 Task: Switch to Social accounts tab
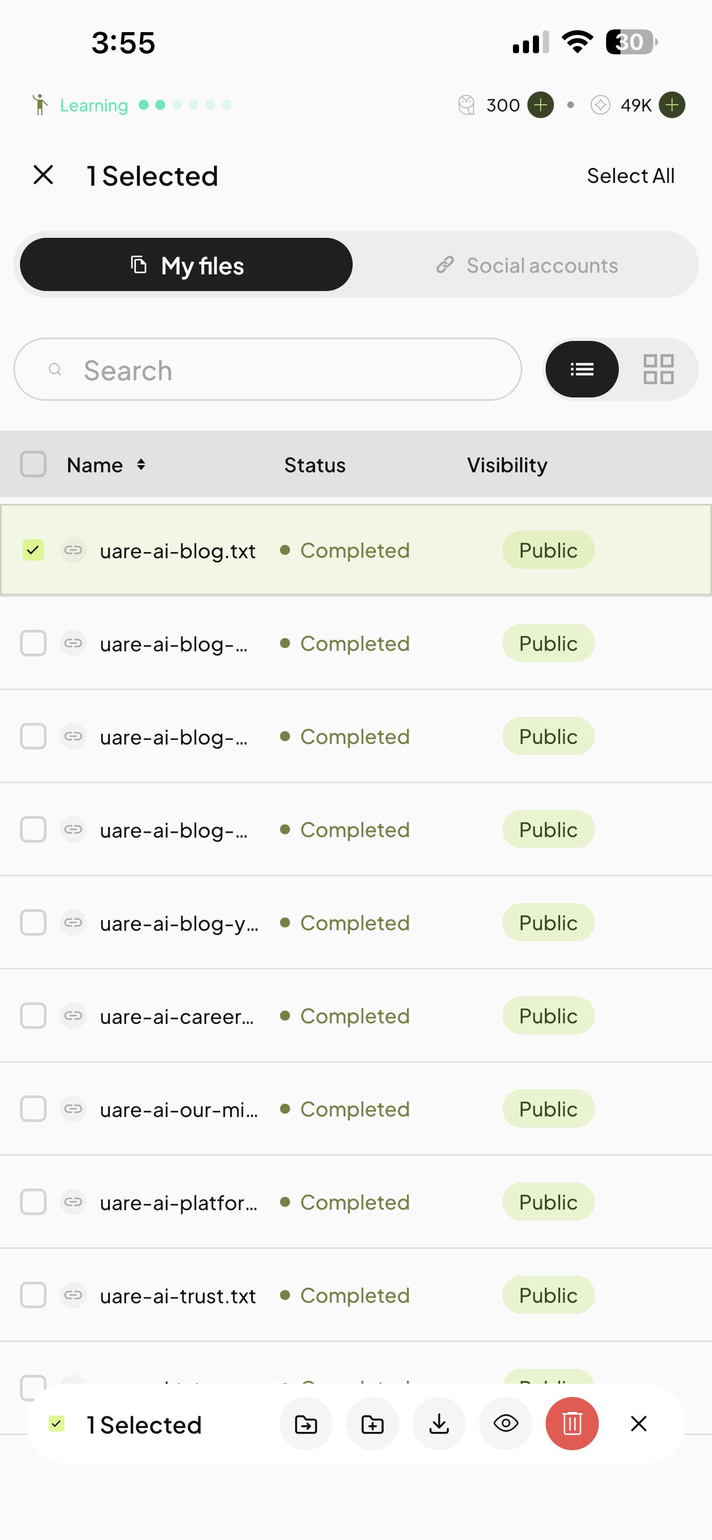[526, 265]
